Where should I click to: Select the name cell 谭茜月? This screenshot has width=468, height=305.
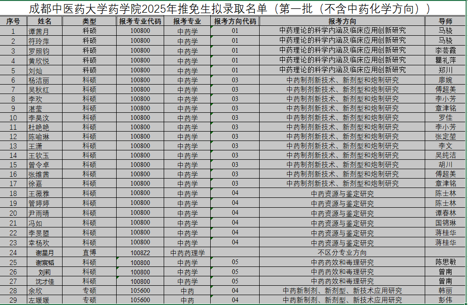[x=45, y=31]
